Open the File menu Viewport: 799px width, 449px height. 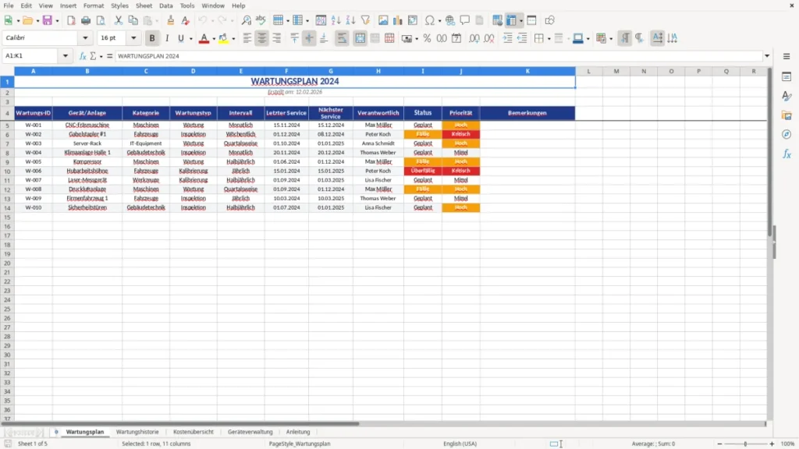pos(9,5)
